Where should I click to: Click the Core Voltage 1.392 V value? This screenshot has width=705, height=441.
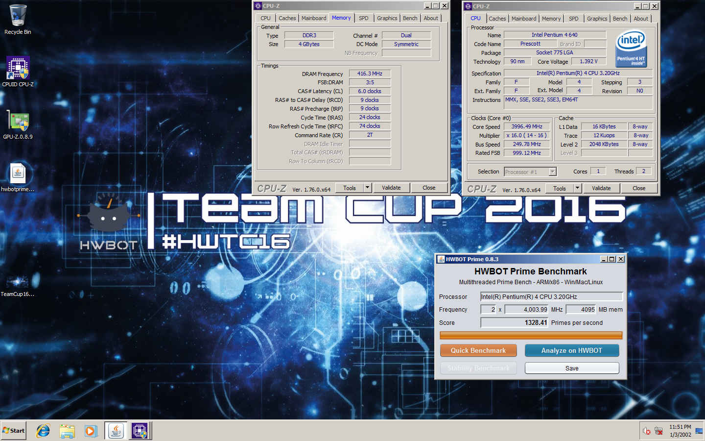click(588, 61)
